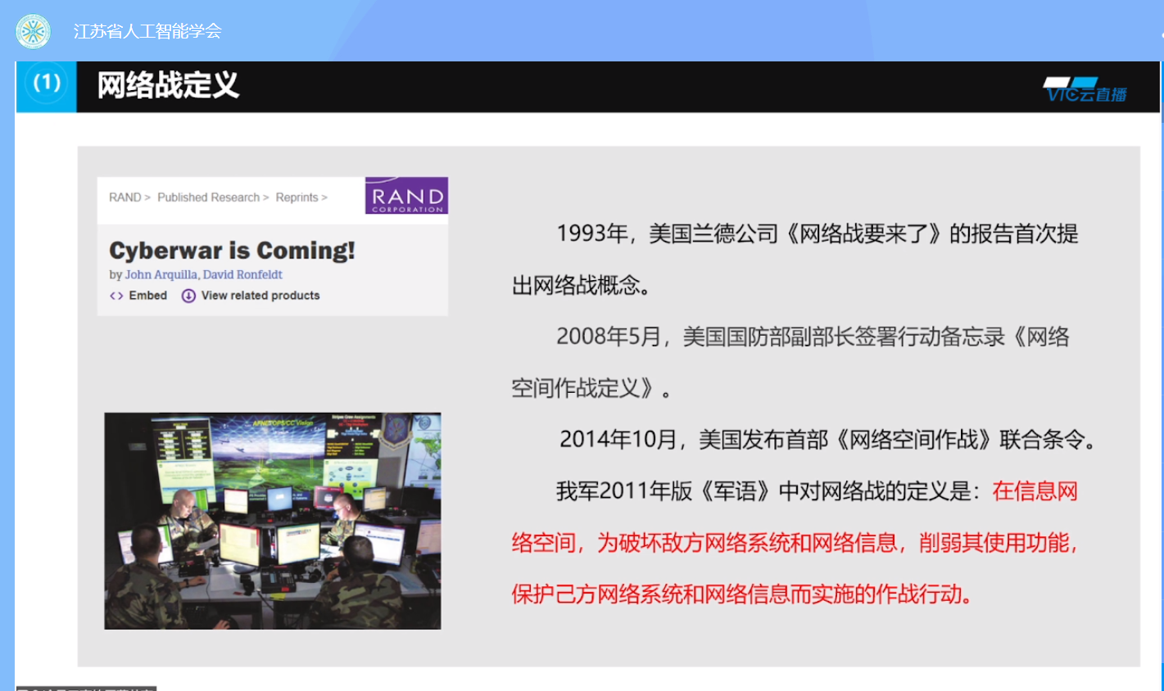
Task: Click the View related products text
Action: click(x=260, y=296)
